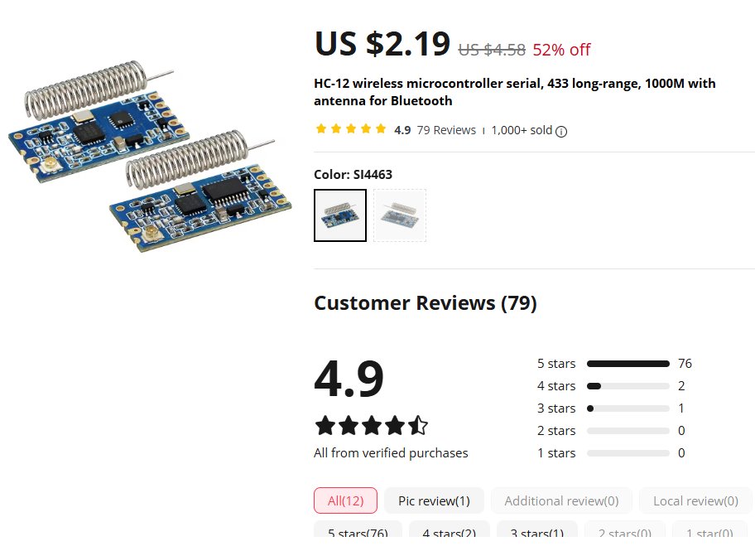Select the All(12) review filter
The height and width of the screenshot is (551, 755).
click(345, 500)
